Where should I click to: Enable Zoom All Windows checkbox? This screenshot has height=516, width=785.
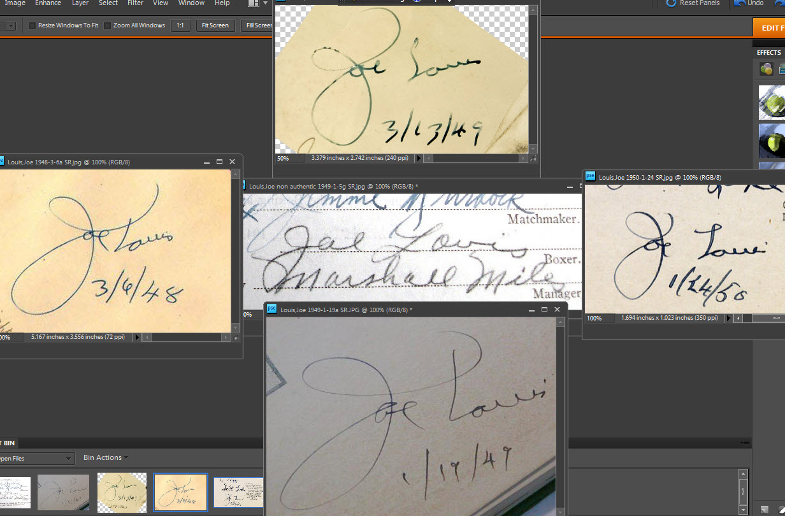click(108, 26)
